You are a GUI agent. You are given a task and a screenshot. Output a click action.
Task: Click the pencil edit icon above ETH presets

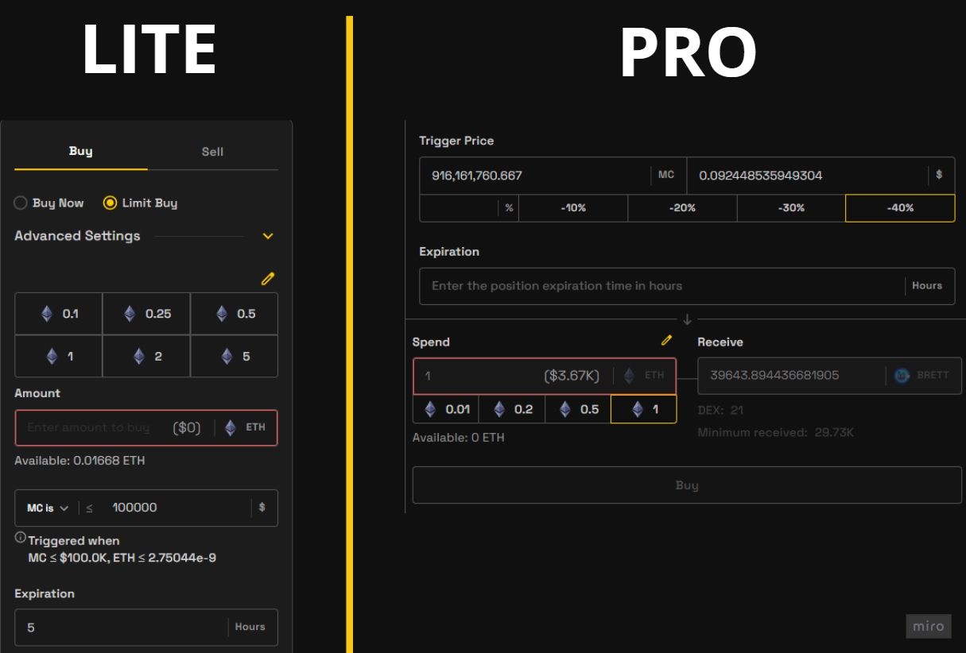point(268,279)
